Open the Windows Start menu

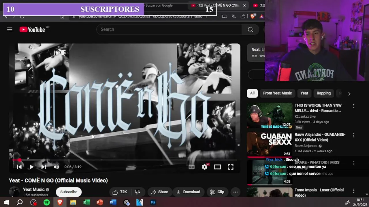click(x=6, y=202)
